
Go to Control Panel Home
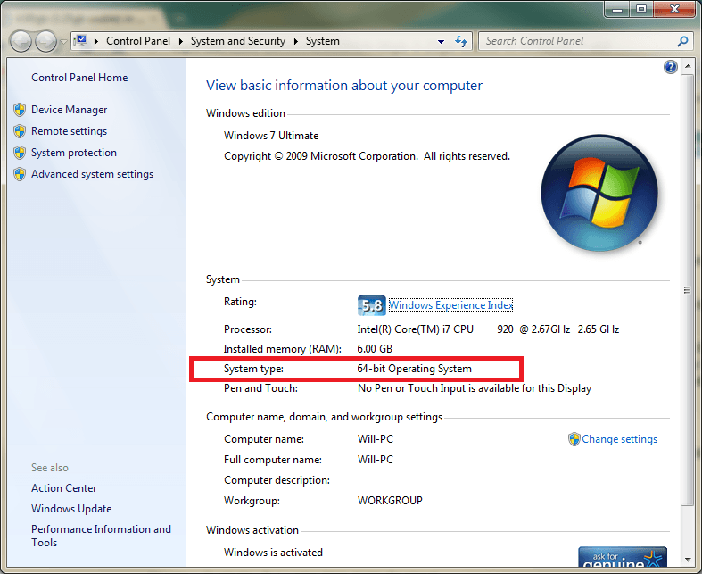pos(79,78)
